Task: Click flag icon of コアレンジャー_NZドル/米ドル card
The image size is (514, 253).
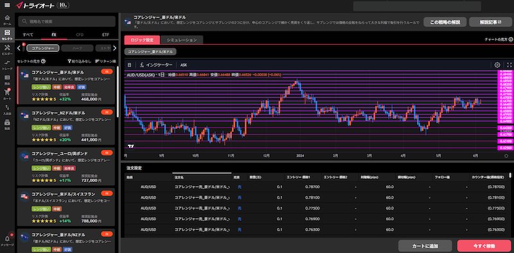Action: tap(24, 115)
